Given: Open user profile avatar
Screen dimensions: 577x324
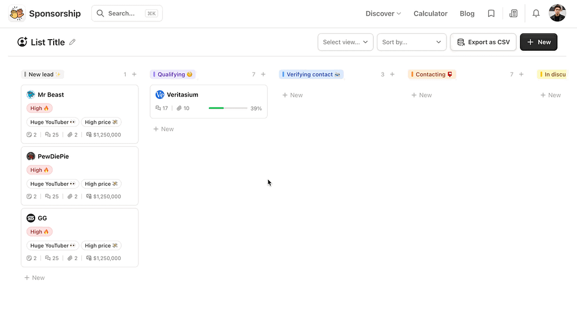Looking at the screenshot, I should pos(557,13).
